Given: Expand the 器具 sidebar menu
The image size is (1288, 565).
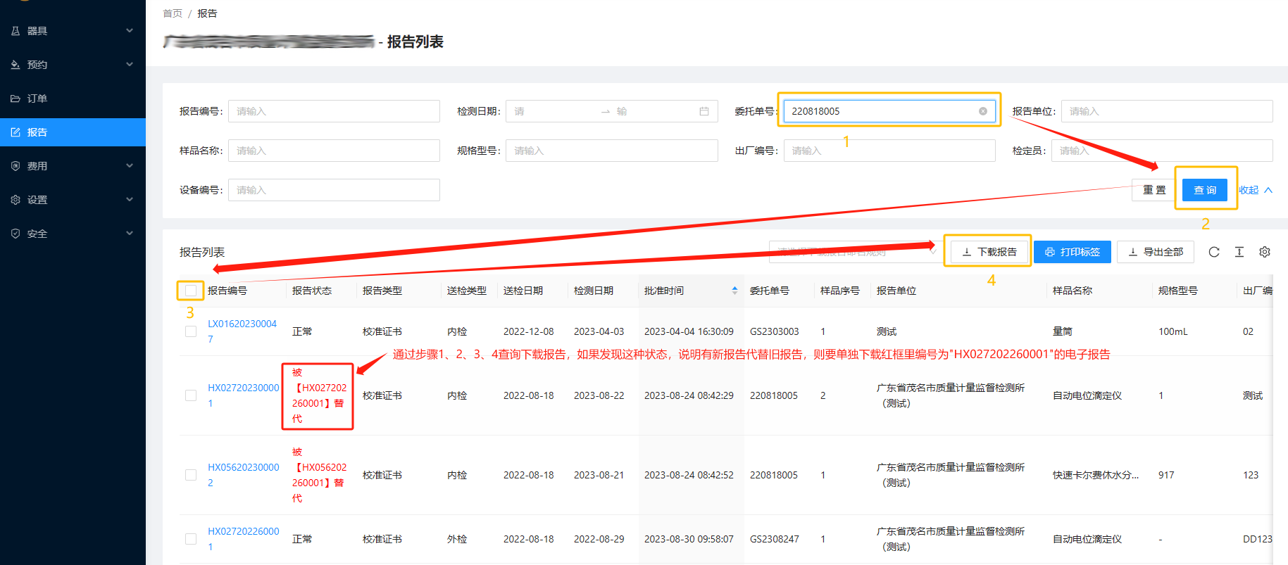Looking at the screenshot, I should click(70, 31).
